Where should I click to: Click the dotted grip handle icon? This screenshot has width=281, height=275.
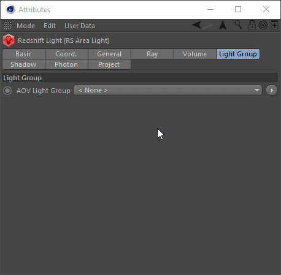[7, 26]
